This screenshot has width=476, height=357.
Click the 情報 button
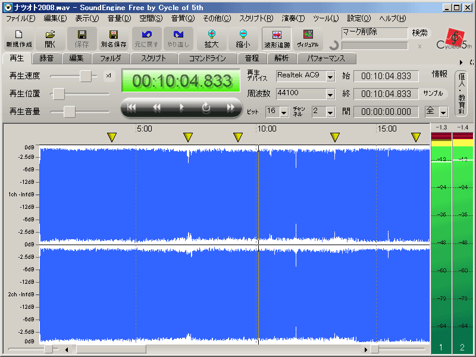coord(440,74)
